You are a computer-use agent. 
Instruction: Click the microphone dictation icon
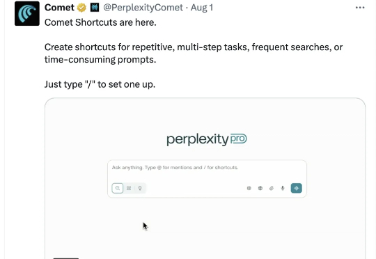coord(283,188)
